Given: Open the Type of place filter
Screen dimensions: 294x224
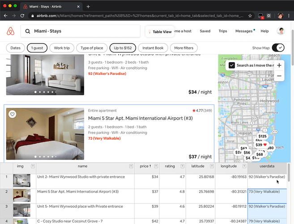Looking at the screenshot, I should [x=92, y=48].
